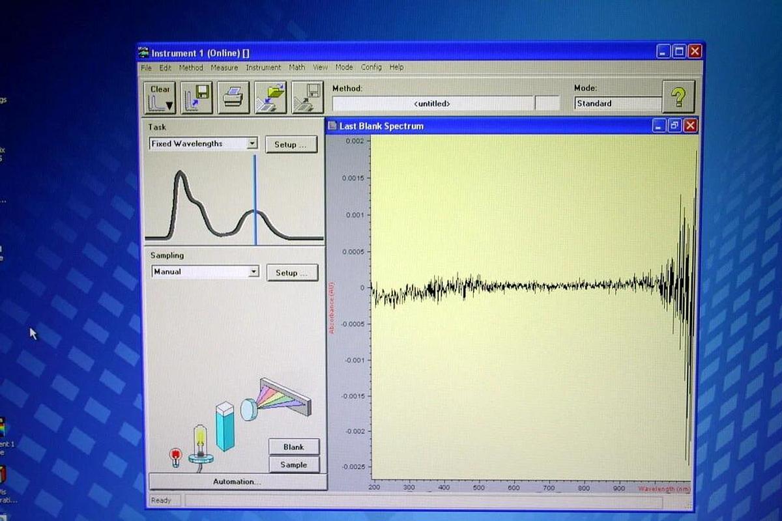The width and height of the screenshot is (782, 521).
Task: Click the Blank measurement button
Action: (294, 447)
